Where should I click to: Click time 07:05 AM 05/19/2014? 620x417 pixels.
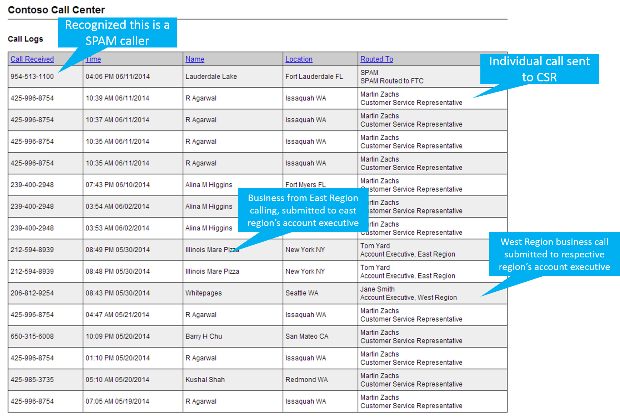117,401
